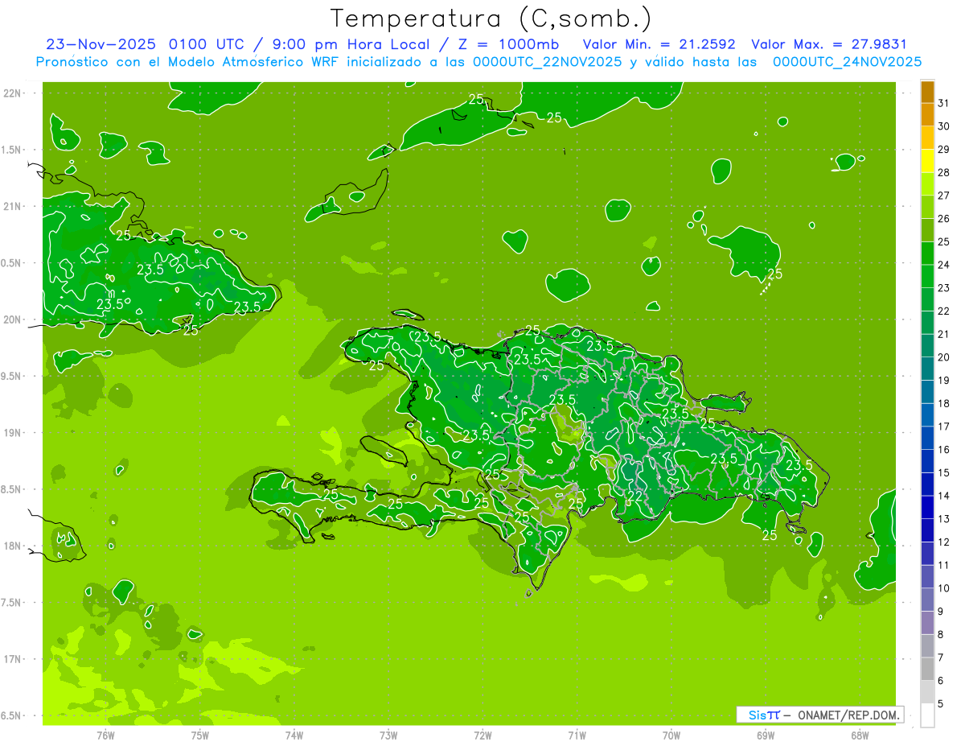Click the "0000UTC_24NOV2025" valid-until time
This screenshot has height=746, width=965.
pyautogui.click(x=847, y=62)
